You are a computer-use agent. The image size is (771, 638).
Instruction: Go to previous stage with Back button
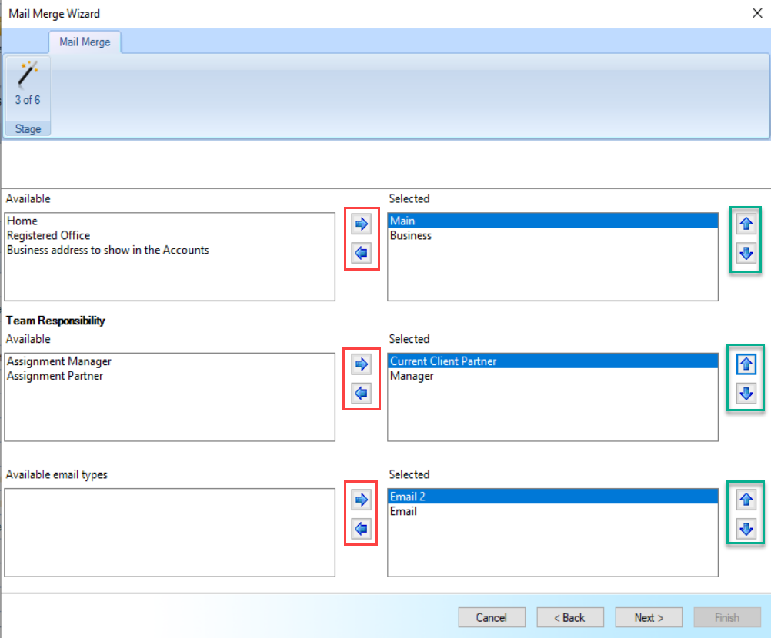570,617
